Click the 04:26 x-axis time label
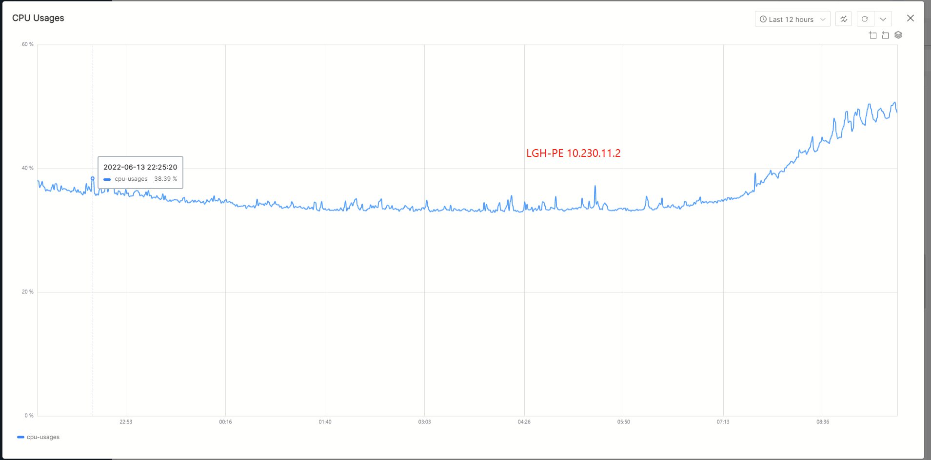The height and width of the screenshot is (460, 931). (x=524, y=422)
